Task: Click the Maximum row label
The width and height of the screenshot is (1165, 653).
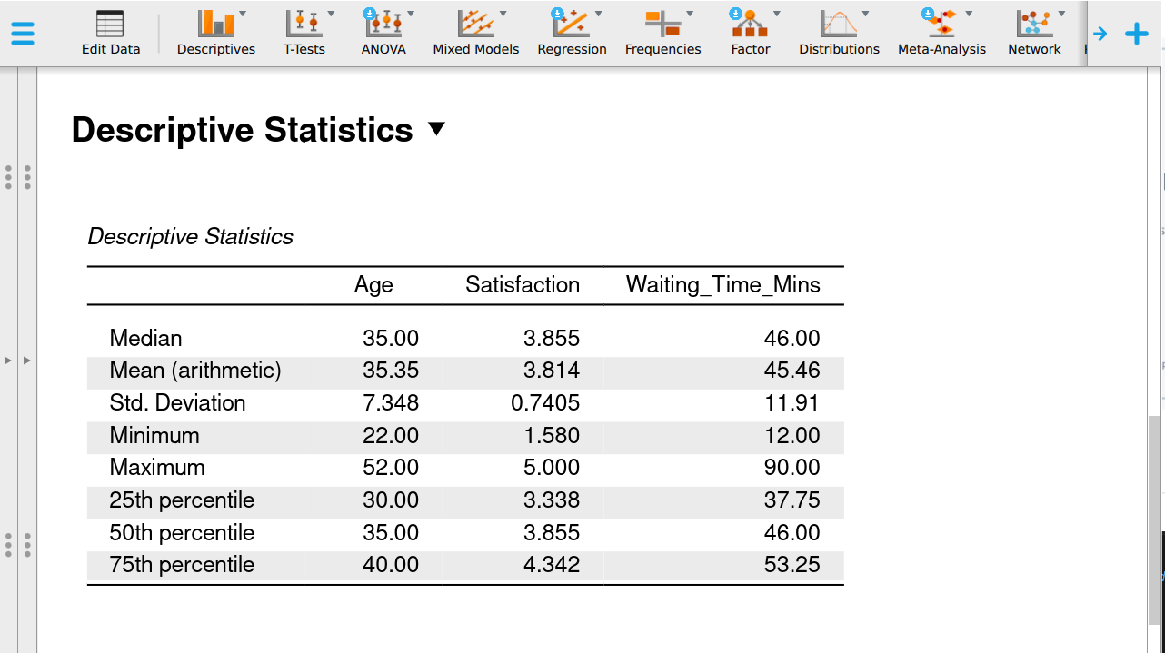Action: point(157,468)
